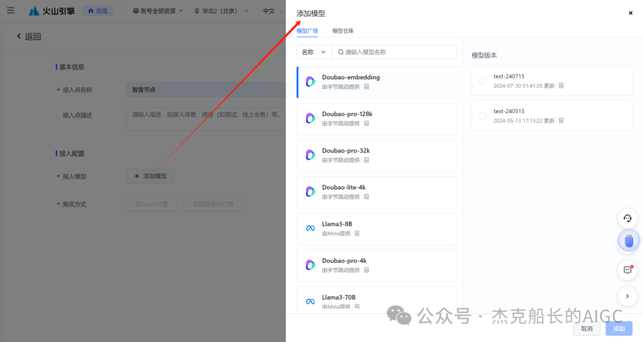This screenshot has width=643, height=342.
Task: Click the Llama3-70B Meta logo icon
Action: (x=310, y=301)
